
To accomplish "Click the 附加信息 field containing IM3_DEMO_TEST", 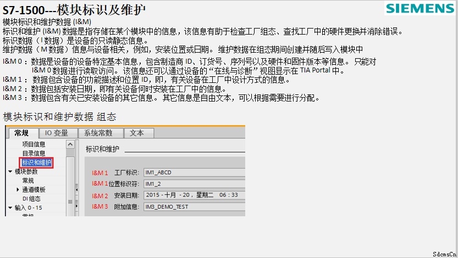I will point(194,206).
